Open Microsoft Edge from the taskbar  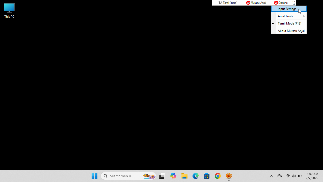[196, 176]
